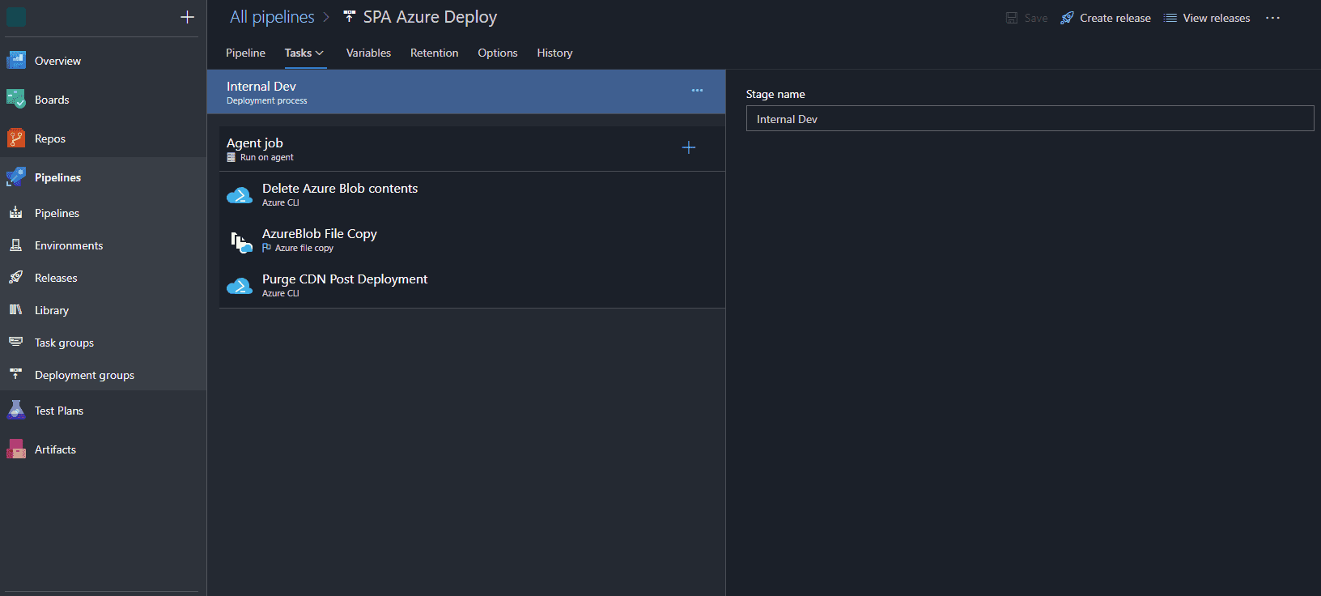Image resolution: width=1321 pixels, height=596 pixels.
Task: Click the View releases button label
Action: (x=1217, y=18)
